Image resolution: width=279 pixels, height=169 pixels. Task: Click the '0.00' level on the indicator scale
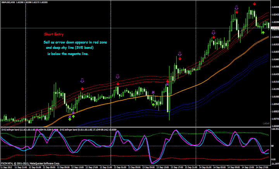coord(274,159)
